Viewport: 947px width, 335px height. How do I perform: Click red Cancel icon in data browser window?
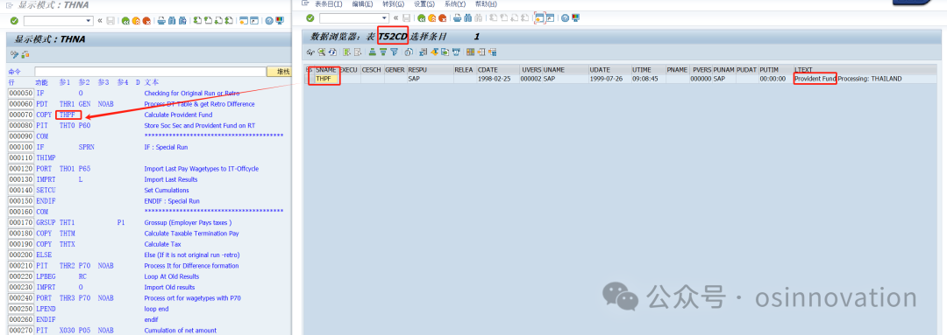pyautogui.click(x=442, y=18)
